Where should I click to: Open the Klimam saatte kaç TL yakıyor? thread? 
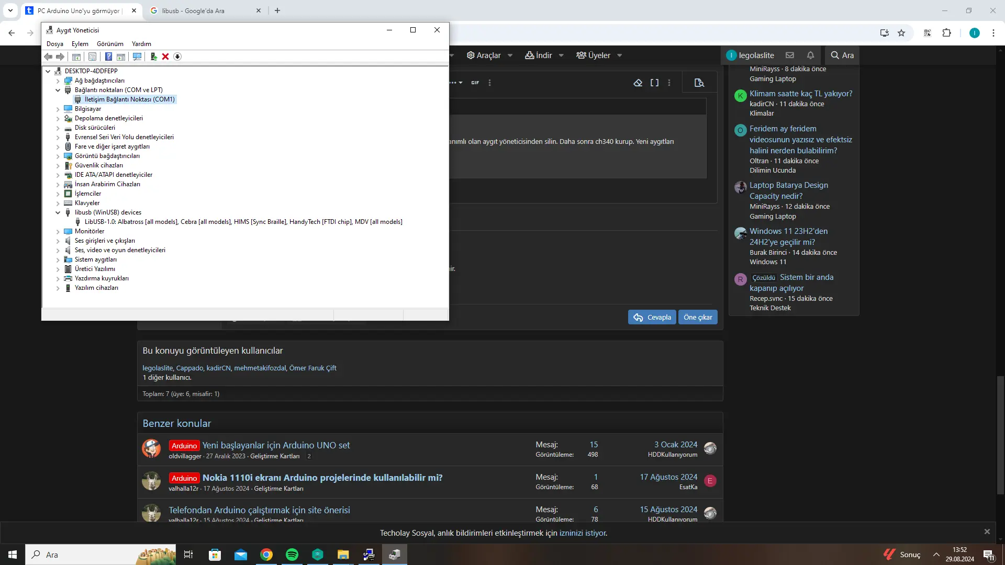(801, 94)
